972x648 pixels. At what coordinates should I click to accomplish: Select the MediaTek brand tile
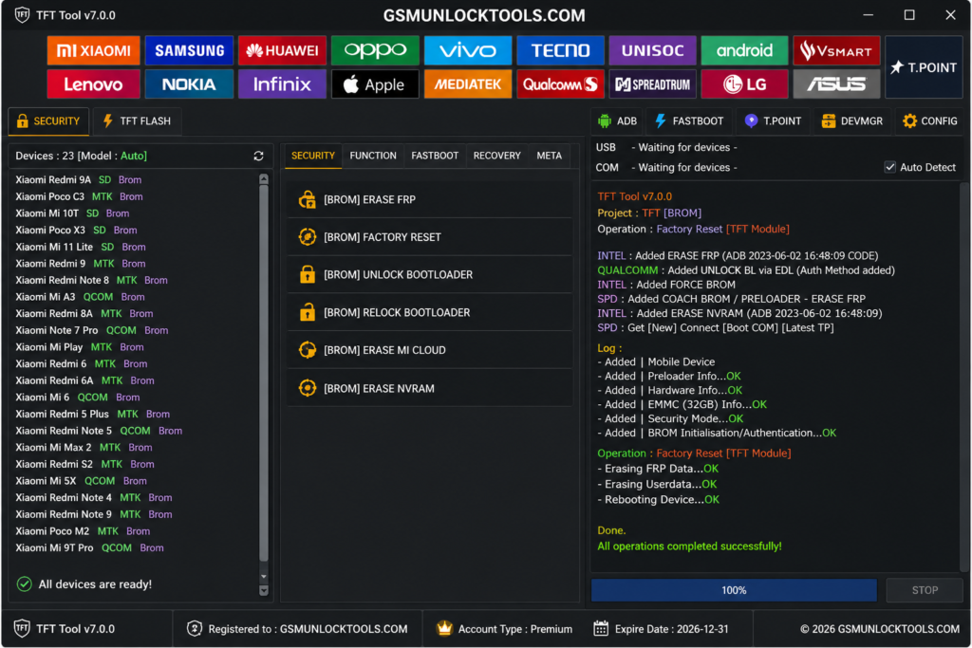[468, 84]
